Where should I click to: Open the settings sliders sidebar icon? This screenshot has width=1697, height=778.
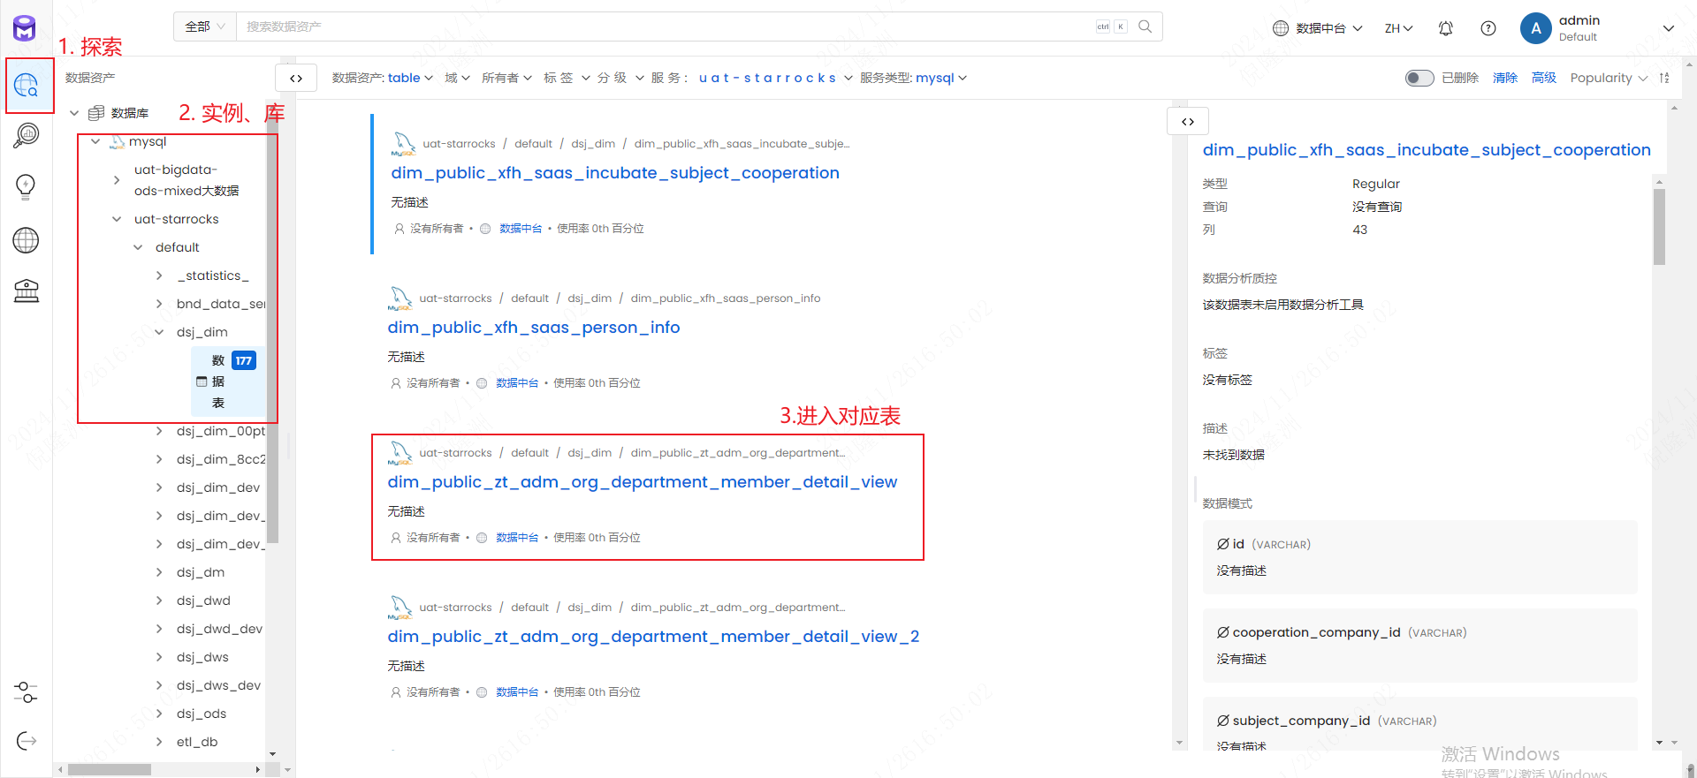(27, 692)
